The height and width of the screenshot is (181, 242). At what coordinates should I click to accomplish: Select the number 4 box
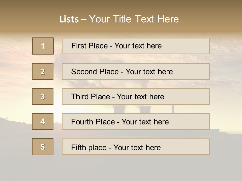pyautogui.click(x=43, y=121)
